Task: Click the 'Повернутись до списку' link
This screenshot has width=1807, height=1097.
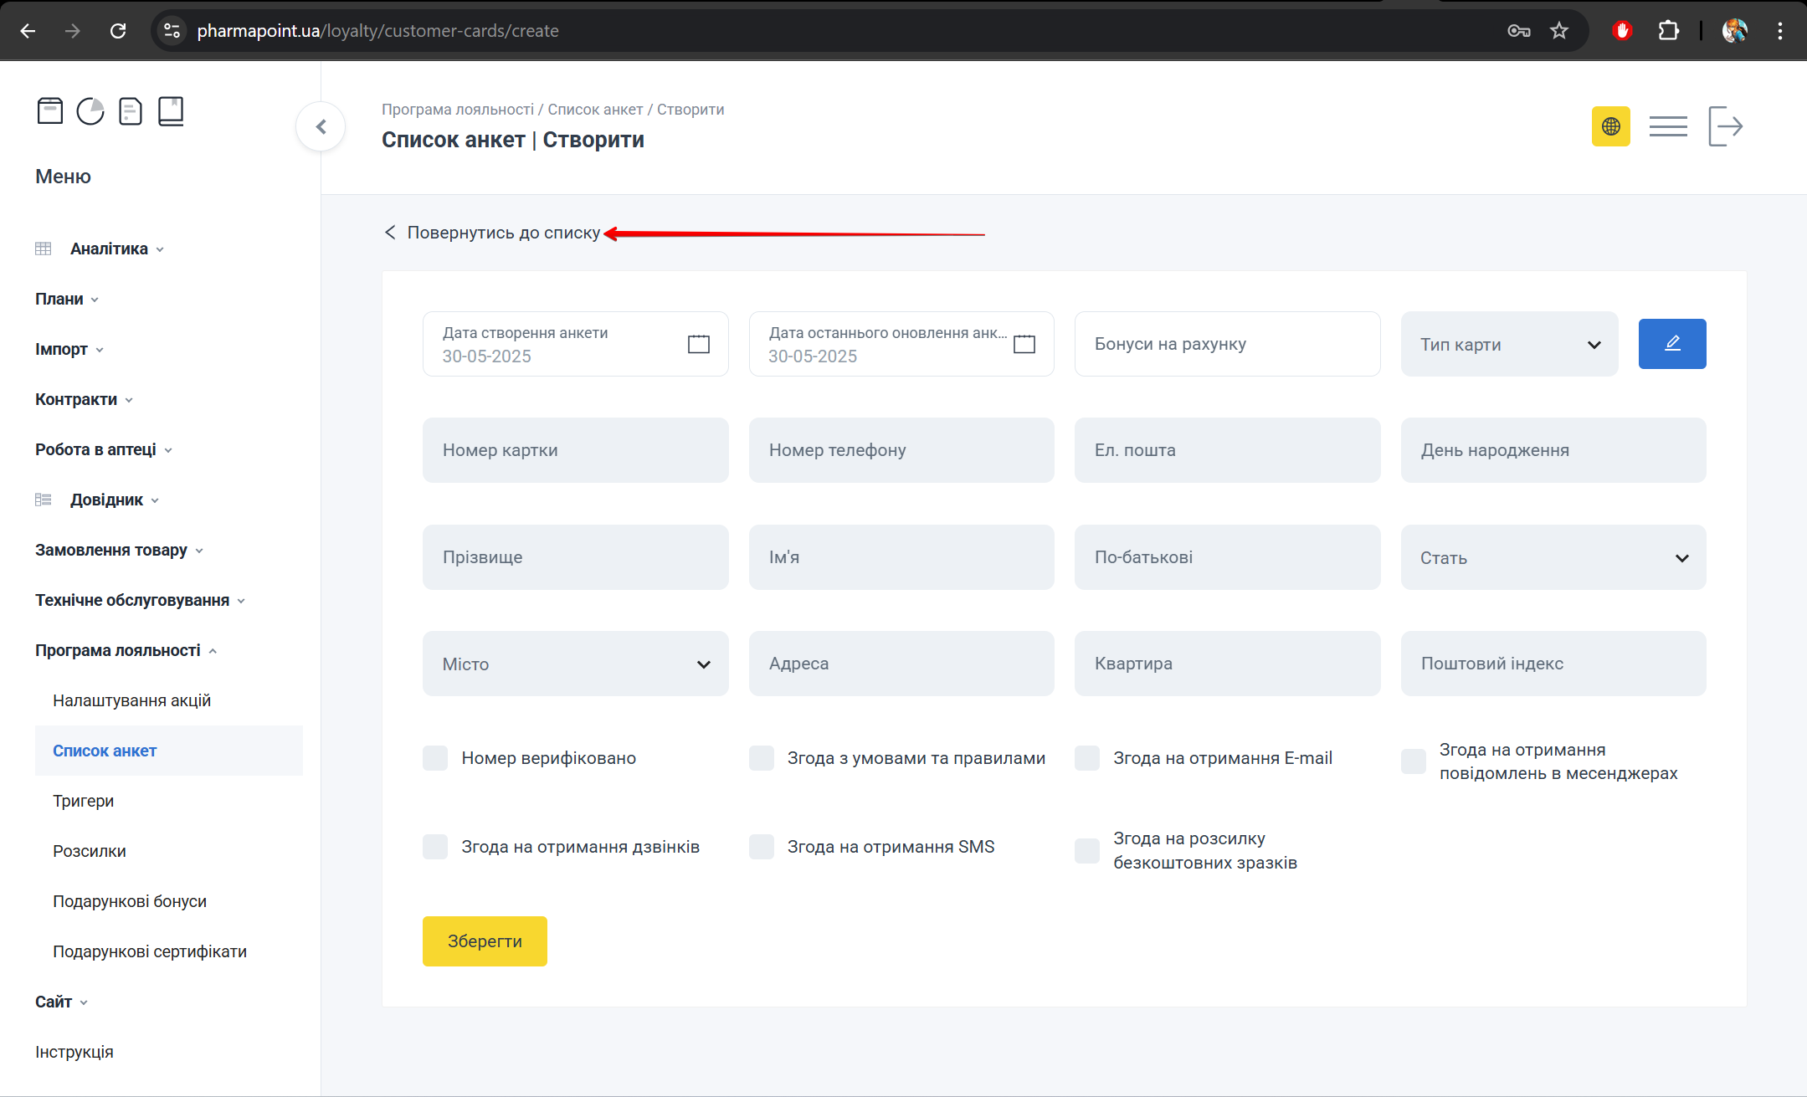Action: [502, 233]
